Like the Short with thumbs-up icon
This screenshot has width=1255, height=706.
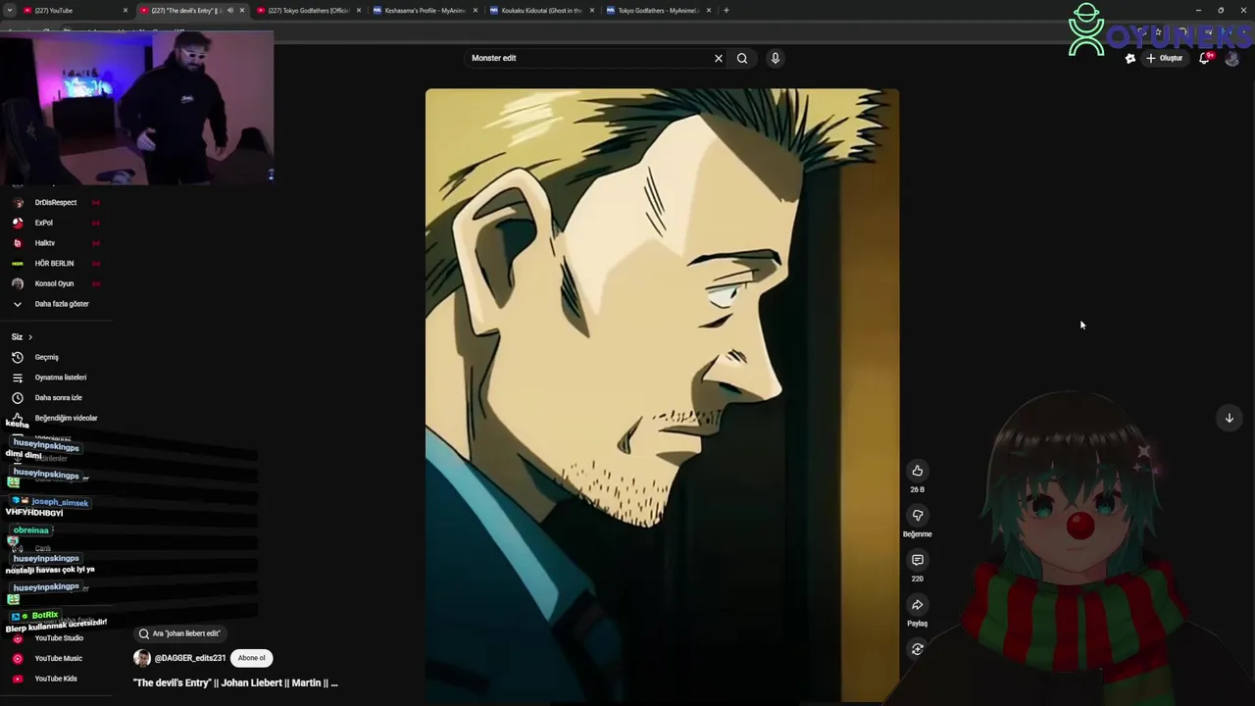coord(917,471)
